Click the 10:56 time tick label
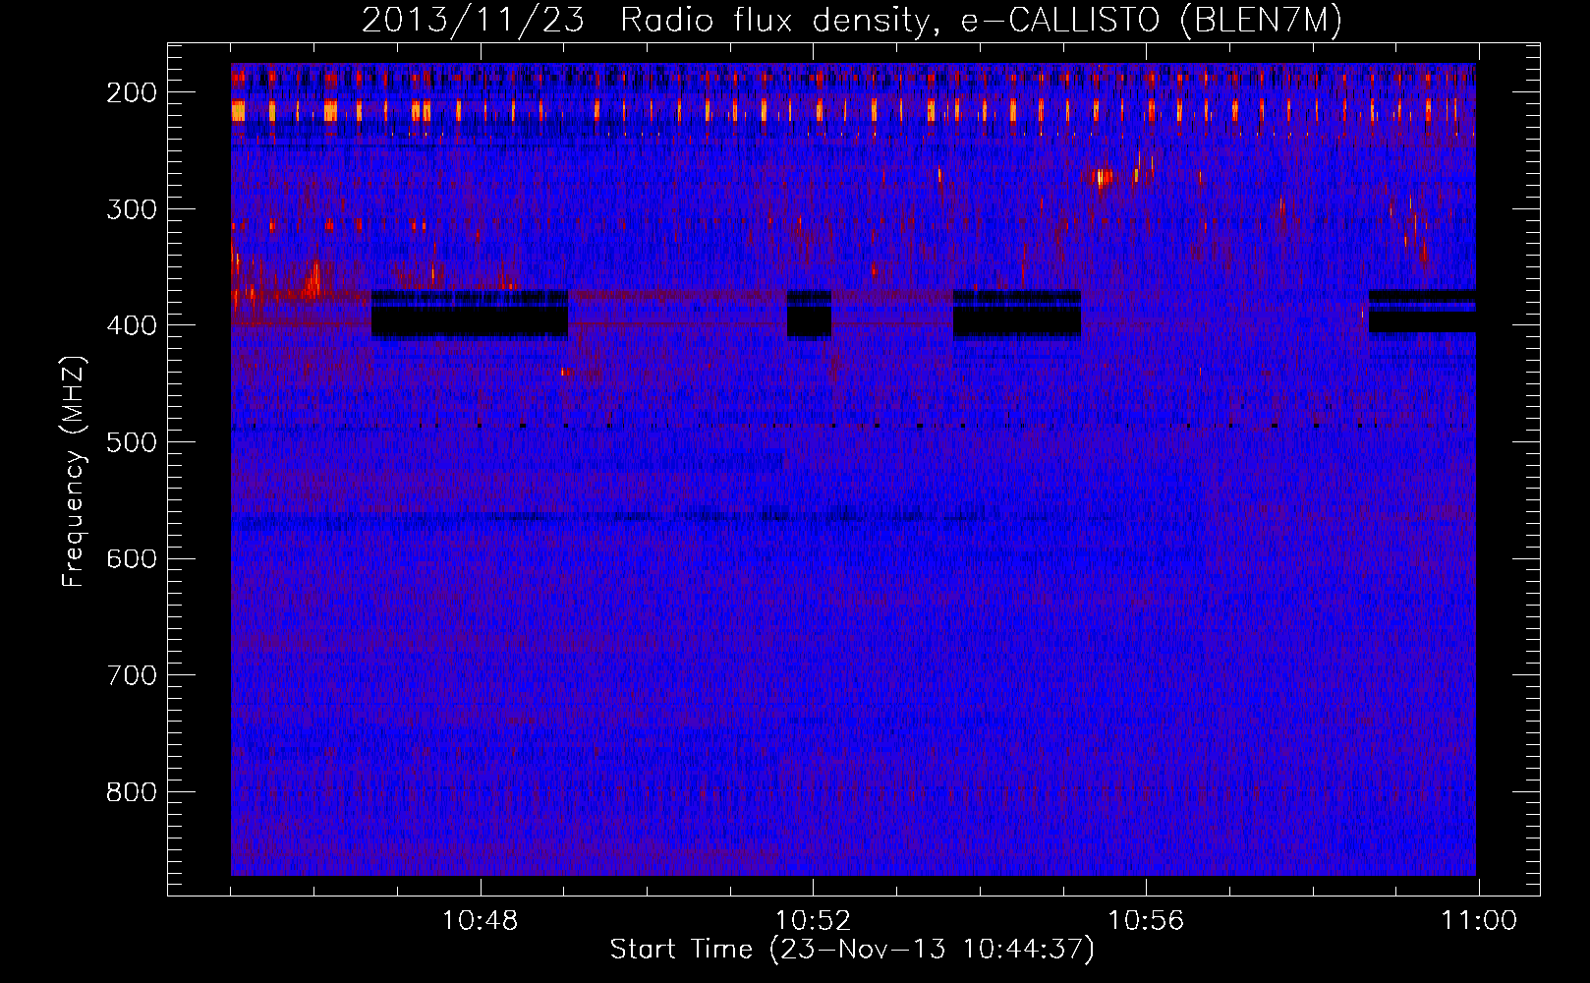 pyautogui.click(x=1146, y=921)
